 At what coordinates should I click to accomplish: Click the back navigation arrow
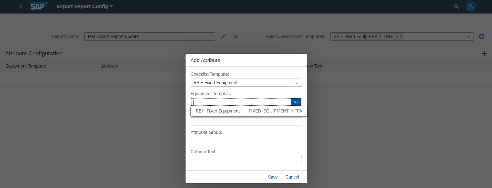(x=21, y=6)
